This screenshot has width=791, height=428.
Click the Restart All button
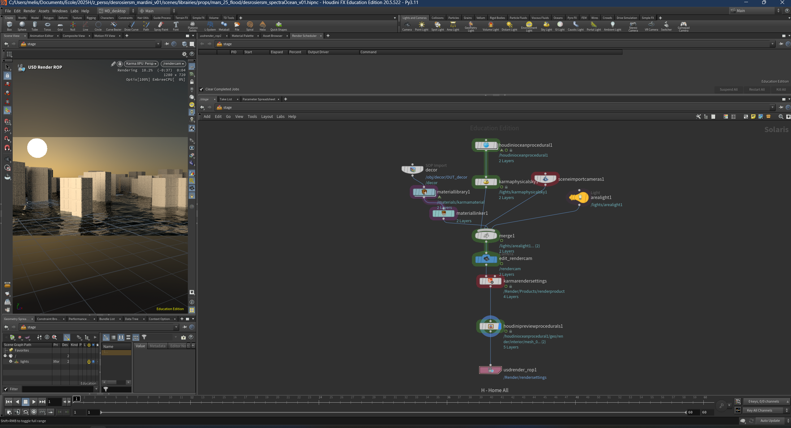pos(757,89)
